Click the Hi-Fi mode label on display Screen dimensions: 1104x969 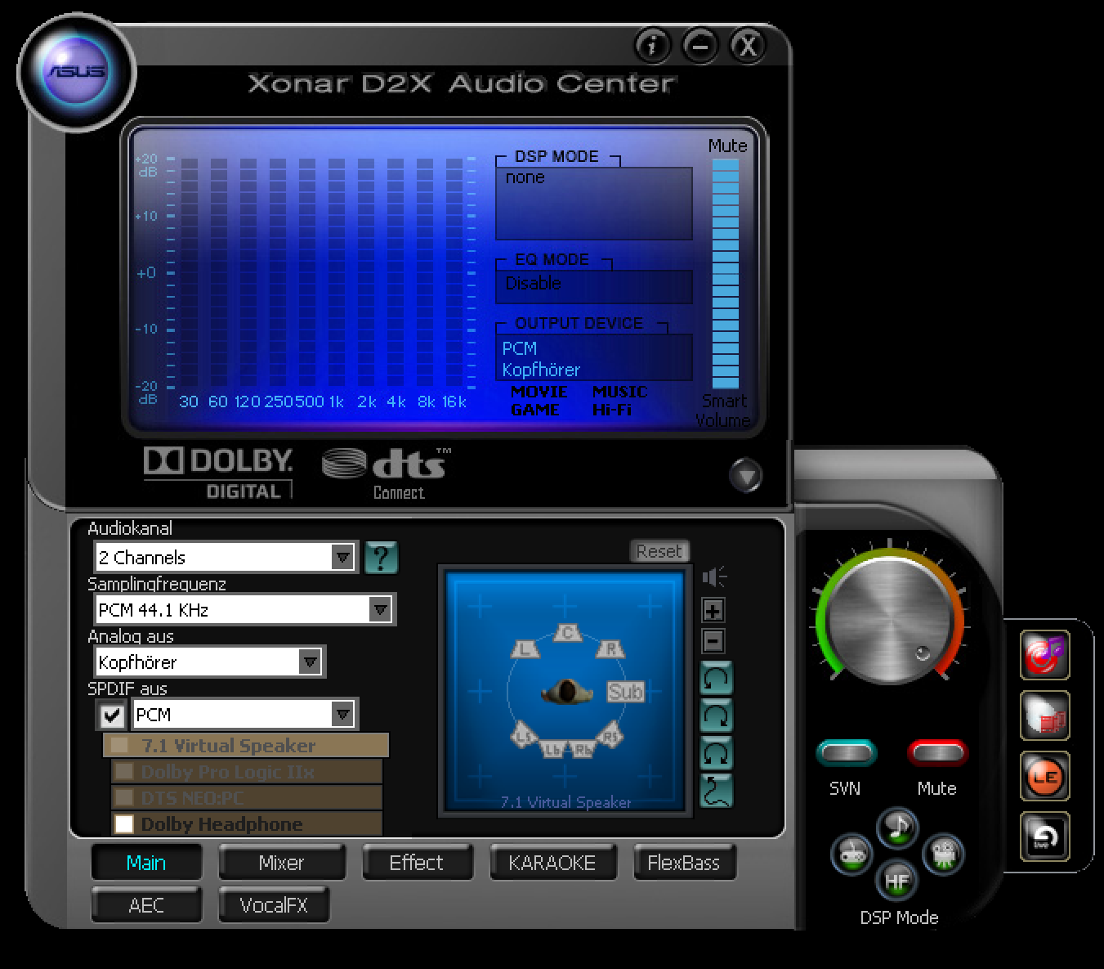[612, 410]
